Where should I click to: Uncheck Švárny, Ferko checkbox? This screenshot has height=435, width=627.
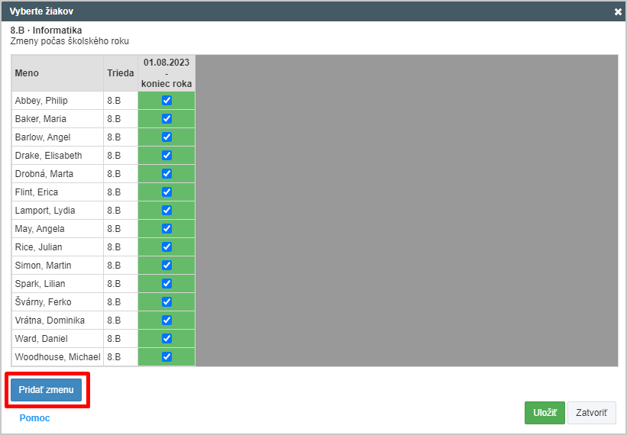point(166,302)
